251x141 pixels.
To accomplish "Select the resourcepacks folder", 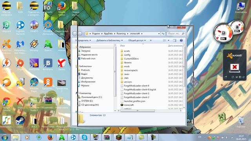I will pyautogui.click(x=131, y=70).
